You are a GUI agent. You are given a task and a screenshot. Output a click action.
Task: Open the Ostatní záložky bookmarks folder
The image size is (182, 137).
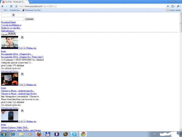(174, 10)
